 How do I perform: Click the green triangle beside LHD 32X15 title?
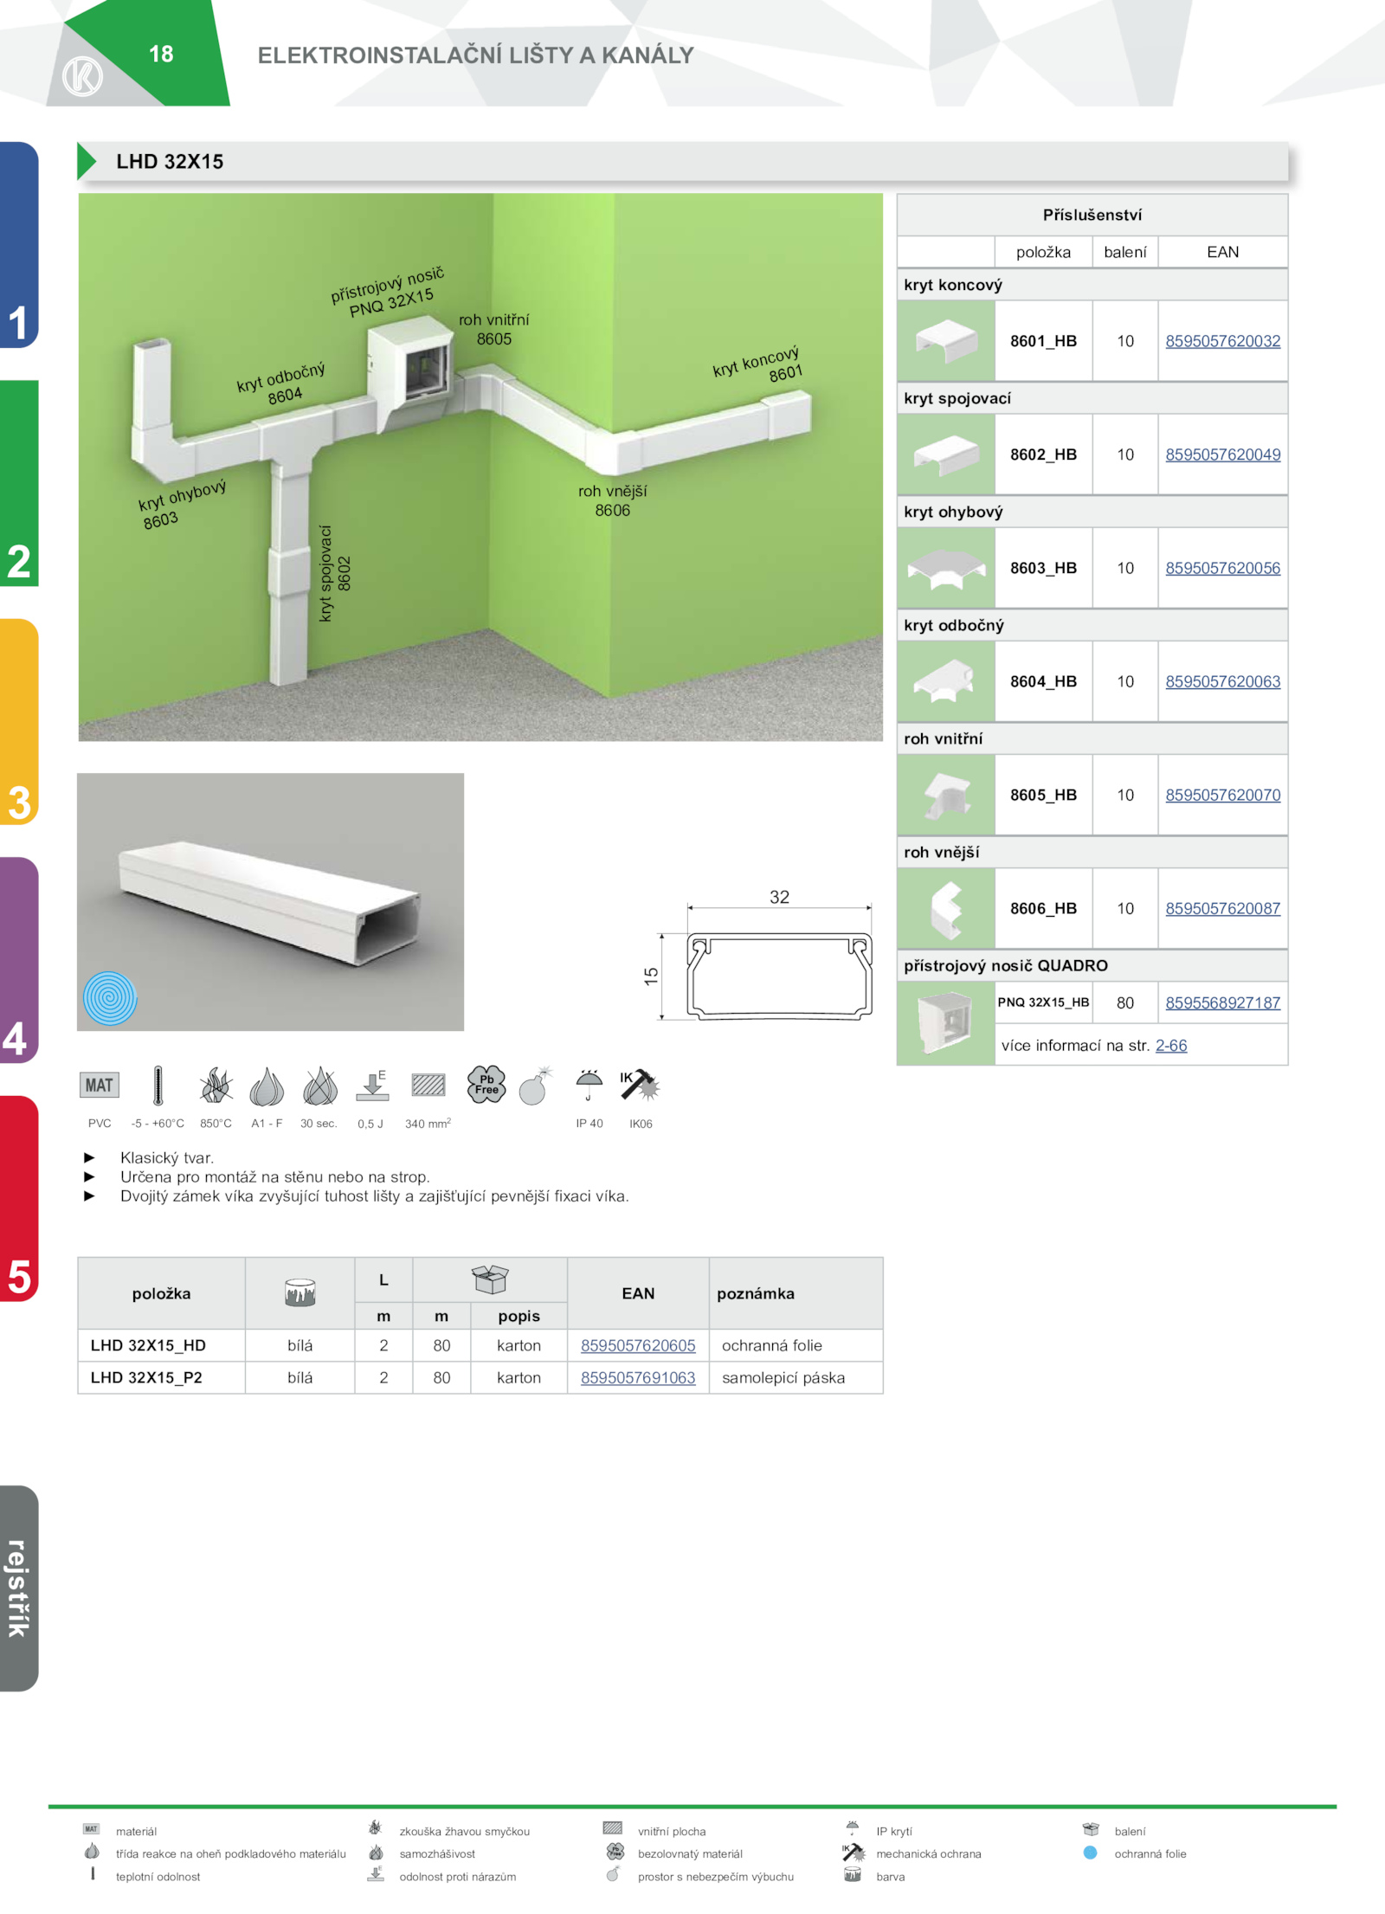(x=87, y=161)
